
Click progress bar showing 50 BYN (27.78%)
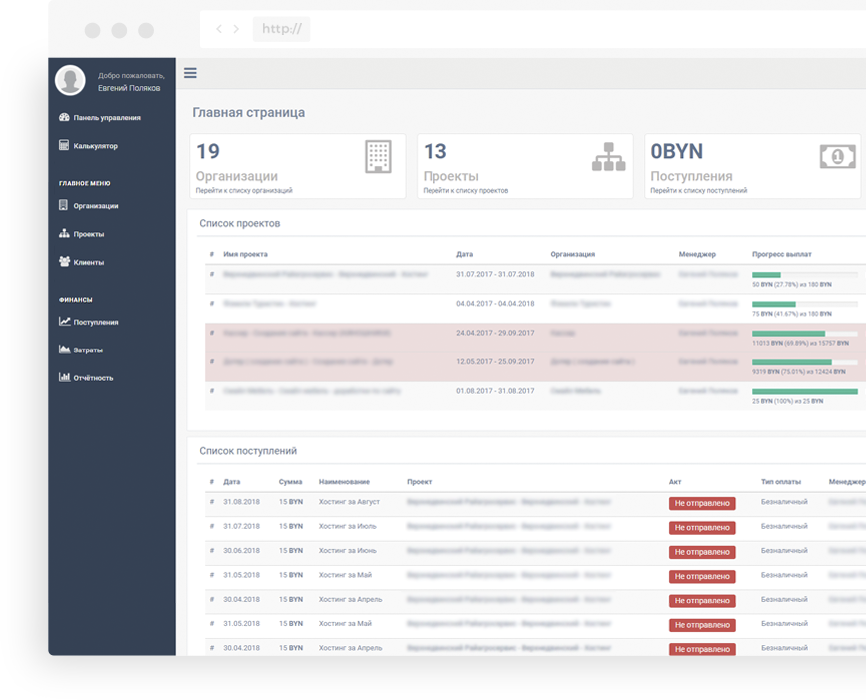[x=805, y=275]
